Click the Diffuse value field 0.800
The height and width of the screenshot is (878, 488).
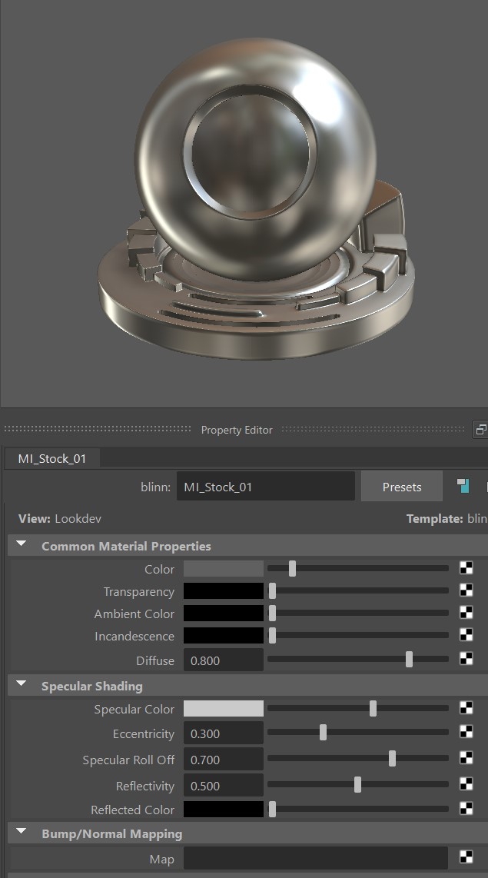coord(224,660)
